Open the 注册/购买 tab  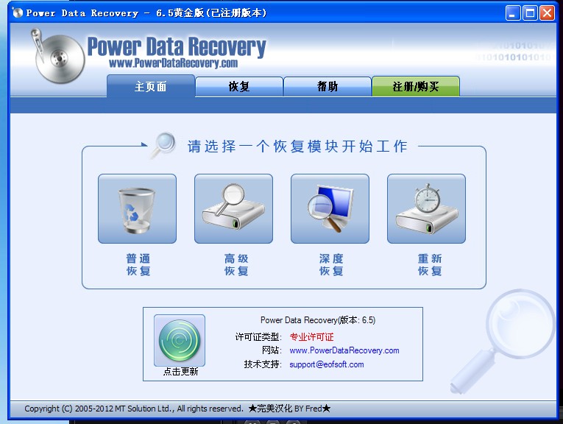(x=416, y=87)
